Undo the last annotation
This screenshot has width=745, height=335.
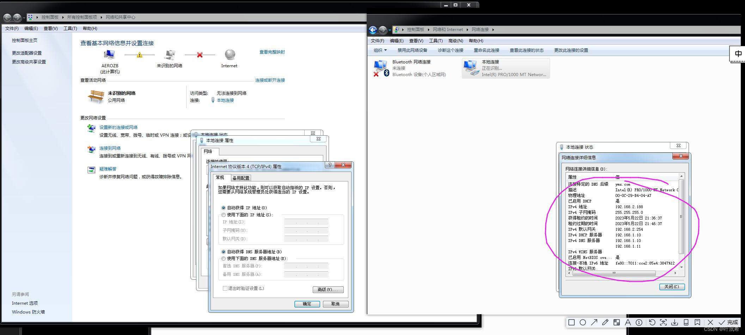pyautogui.click(x=652, y=322)
